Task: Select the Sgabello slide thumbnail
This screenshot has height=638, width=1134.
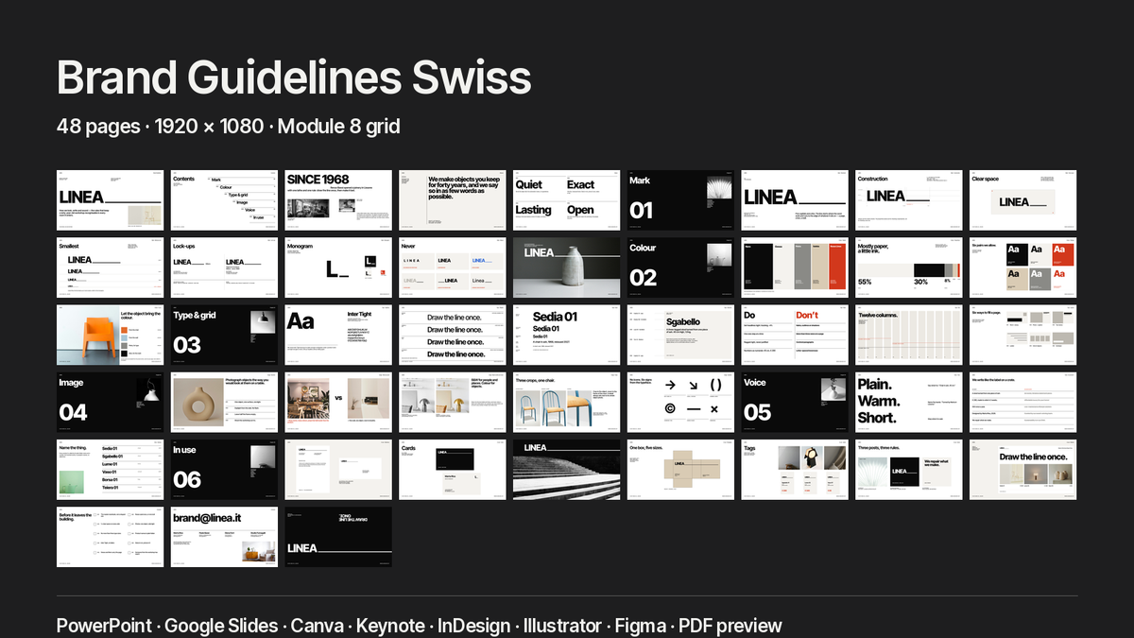Action: pyautogui.click(x=680, y=335)
